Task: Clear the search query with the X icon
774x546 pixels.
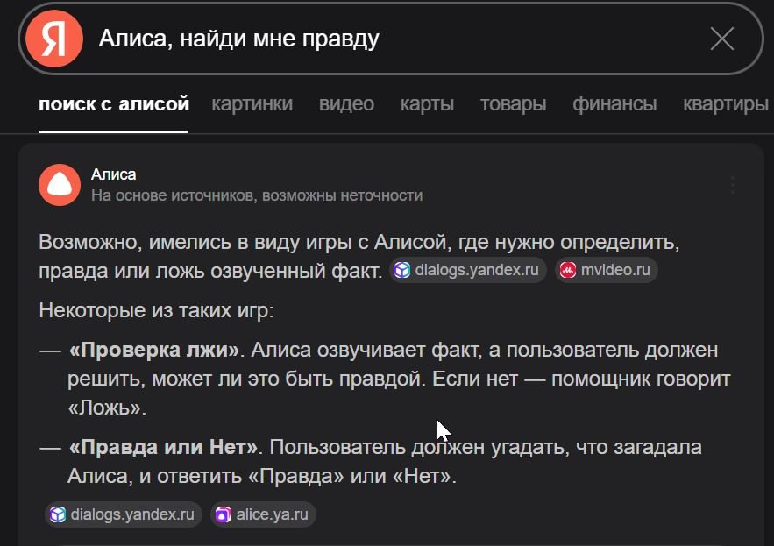Action: pos(722,39)
